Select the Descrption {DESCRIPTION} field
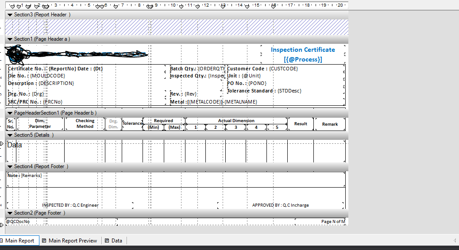The height and width of the screenshot is (250, 459). click(x=41, y=84)
